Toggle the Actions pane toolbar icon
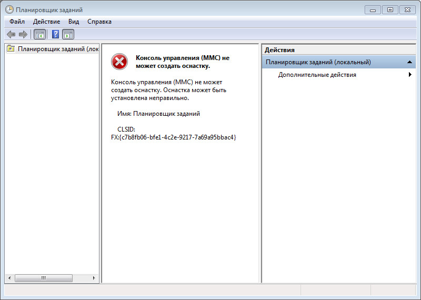Viewport: 421px width, 300px height. tap(68, 34)
